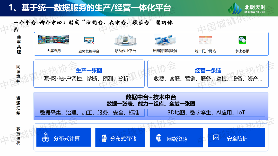Click the 统一门户网站 webpage thumbnail
The height and width of the screenshot is (156, 278).
(x=205, y=41)
